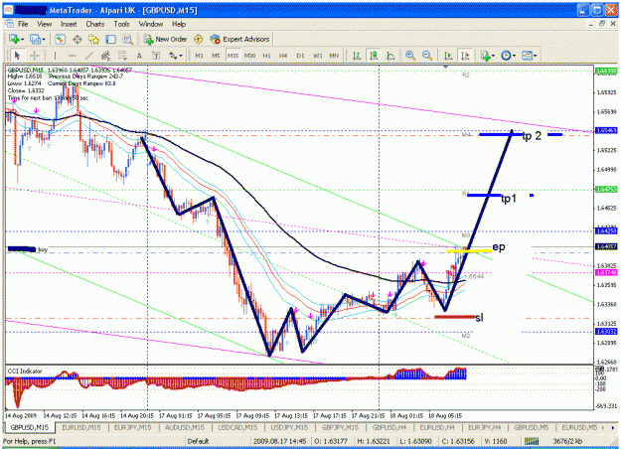Screen dimensions: 621x449
Task: Click the 'Default' profile in status bar
Action: 198,441
